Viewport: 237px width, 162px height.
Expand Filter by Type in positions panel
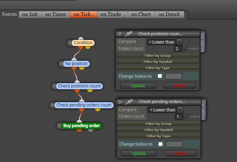point(158,68)
